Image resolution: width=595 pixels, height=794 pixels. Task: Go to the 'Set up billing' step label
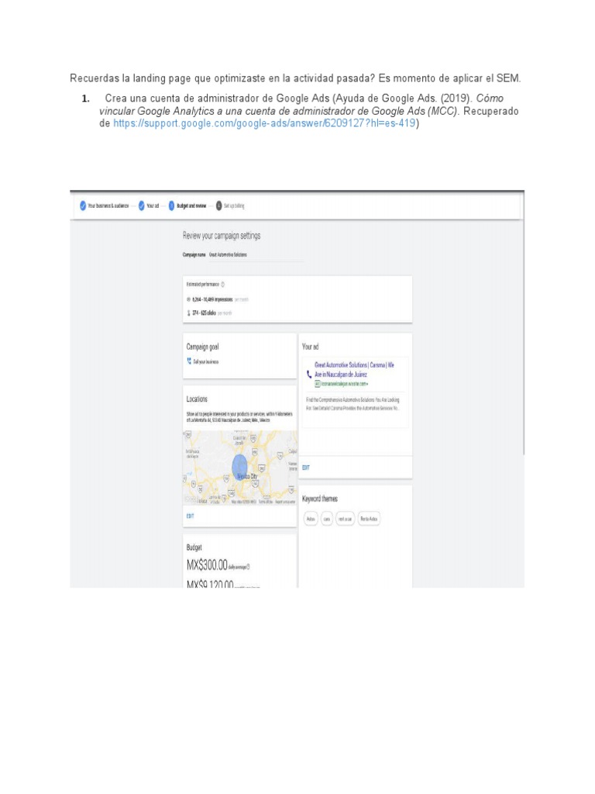[x=234, y=205]
